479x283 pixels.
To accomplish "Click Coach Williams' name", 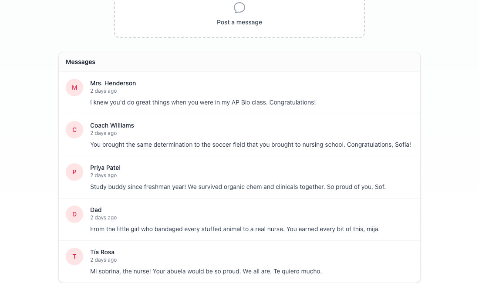I will click(x=112, y=125).
